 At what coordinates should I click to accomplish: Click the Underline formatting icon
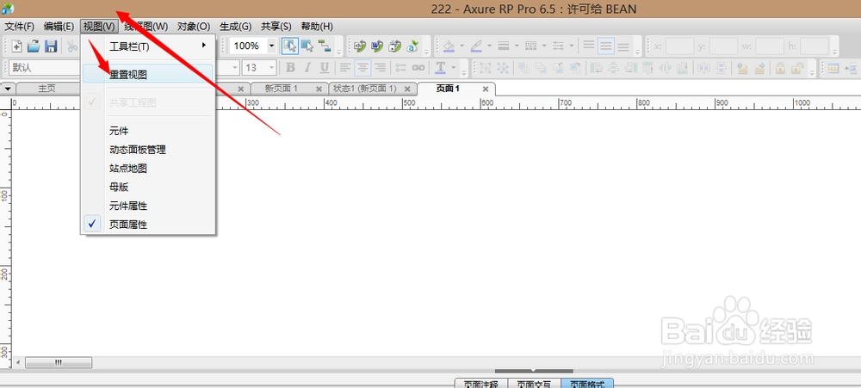pyautogui.click(x=325, y=67)
